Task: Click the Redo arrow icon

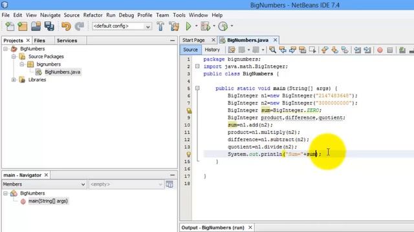Action: click(x=79, y=26)
